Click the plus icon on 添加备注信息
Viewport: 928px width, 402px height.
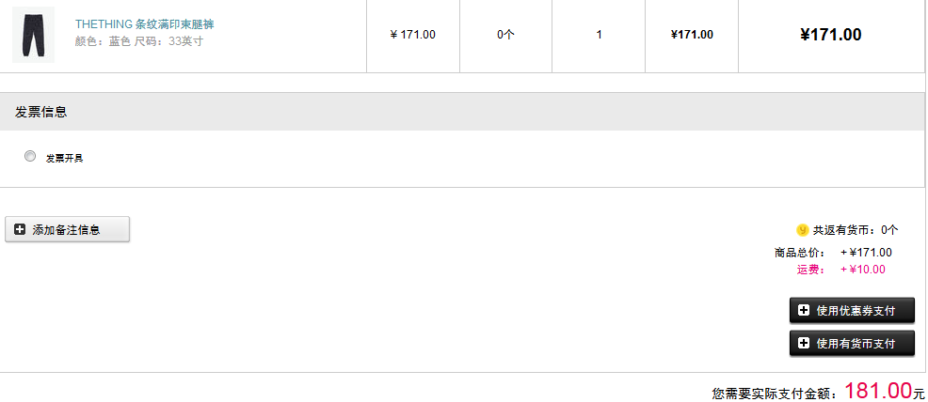21,229
